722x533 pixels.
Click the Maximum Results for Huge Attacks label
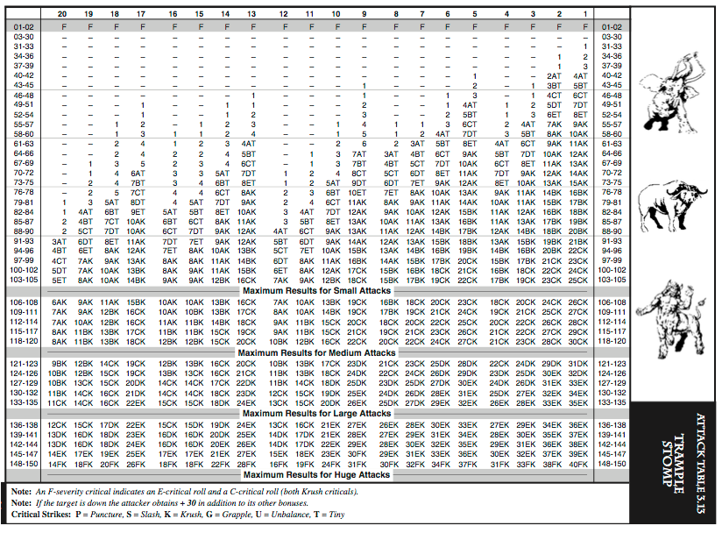[317, 475]
